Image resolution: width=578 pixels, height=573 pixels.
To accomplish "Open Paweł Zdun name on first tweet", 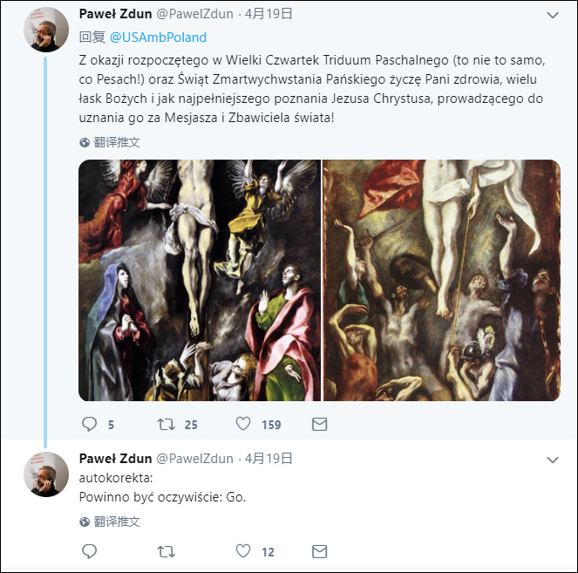I will point(114,14).
